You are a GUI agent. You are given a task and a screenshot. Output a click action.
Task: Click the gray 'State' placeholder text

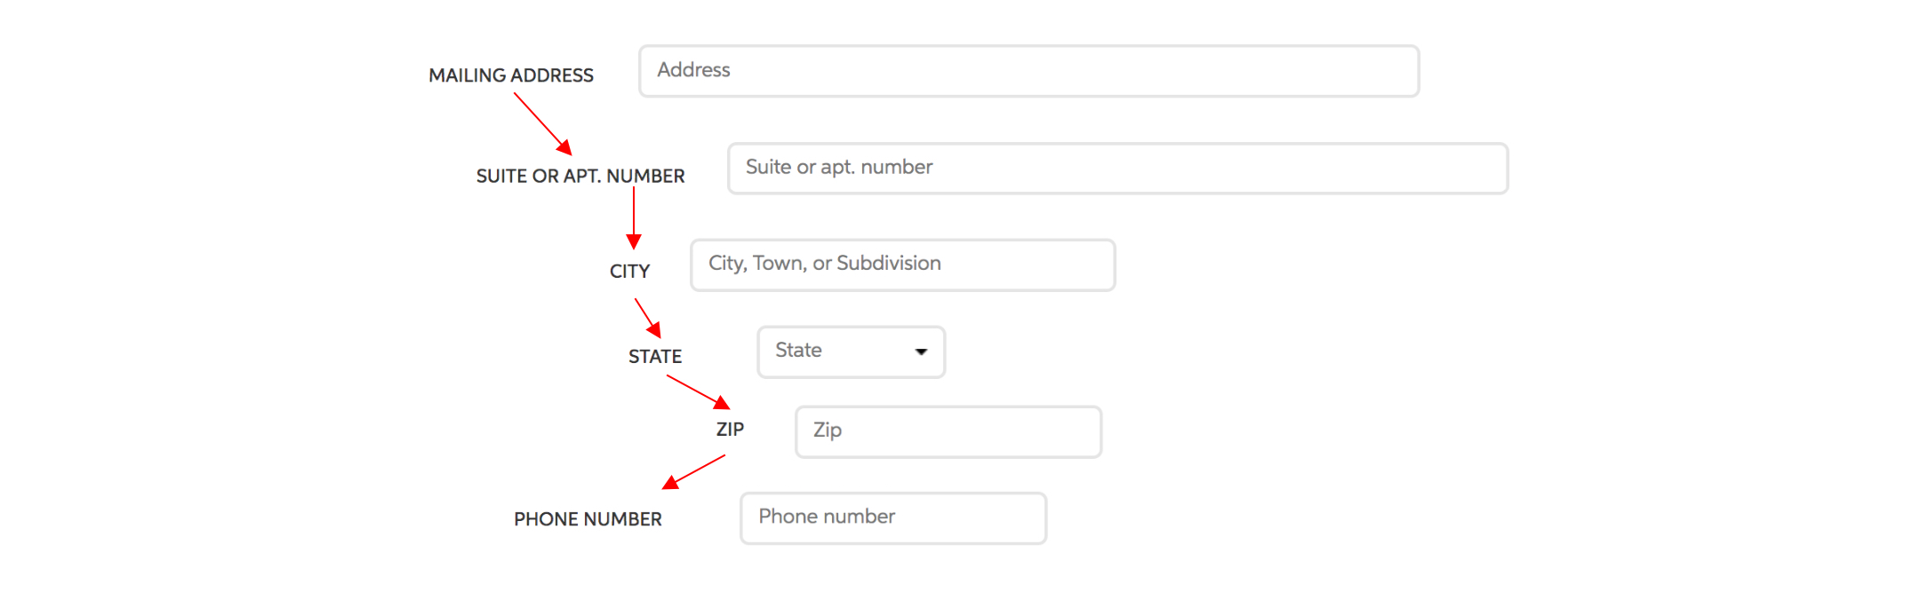pos(798,351)
